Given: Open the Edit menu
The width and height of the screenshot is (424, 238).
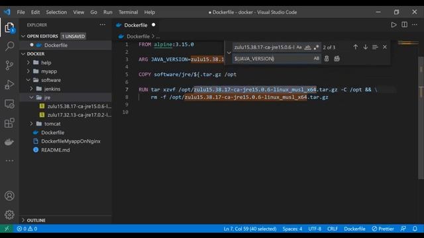Looking at the screenshot, I should (35, 12).
